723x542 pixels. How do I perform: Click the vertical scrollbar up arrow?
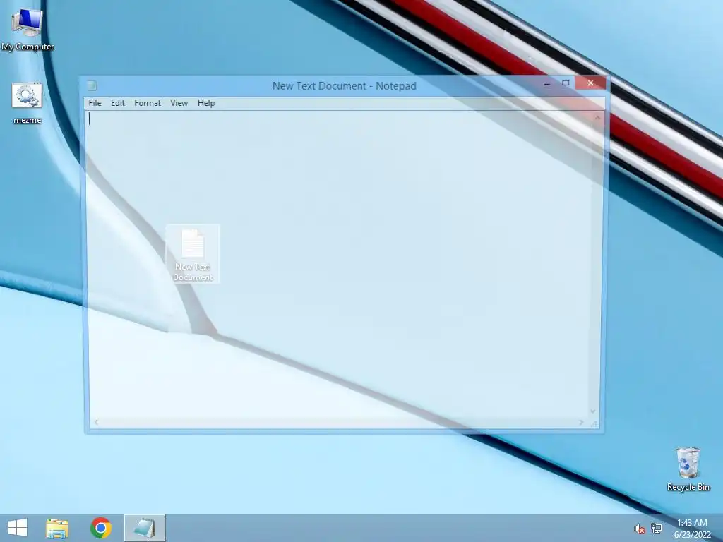coord(597,118)
